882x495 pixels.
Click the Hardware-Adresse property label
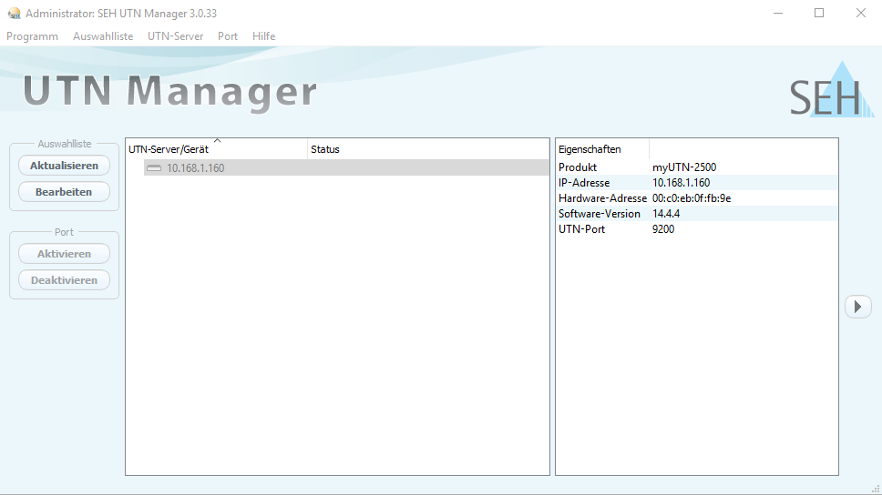602,198
